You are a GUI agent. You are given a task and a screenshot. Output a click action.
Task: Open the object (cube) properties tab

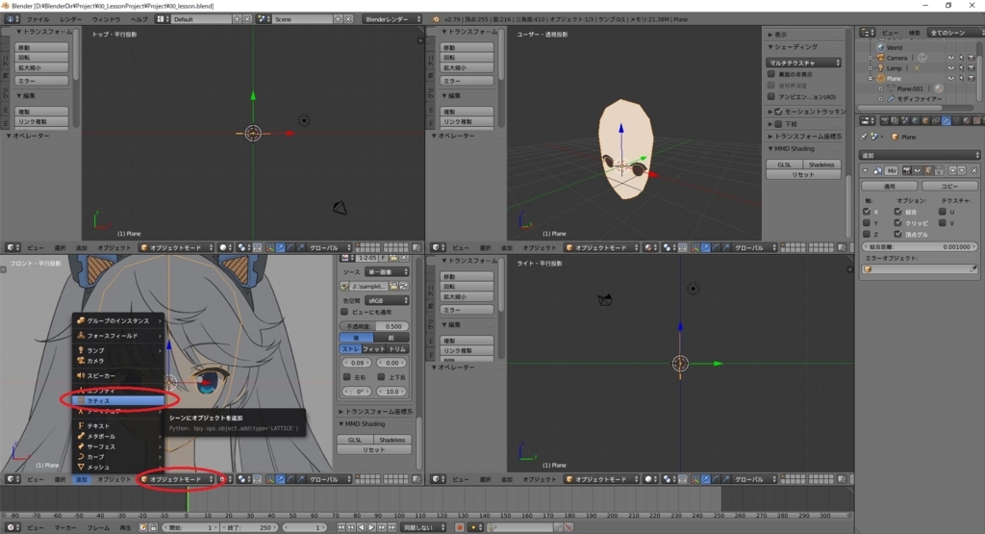click(925, 120)
